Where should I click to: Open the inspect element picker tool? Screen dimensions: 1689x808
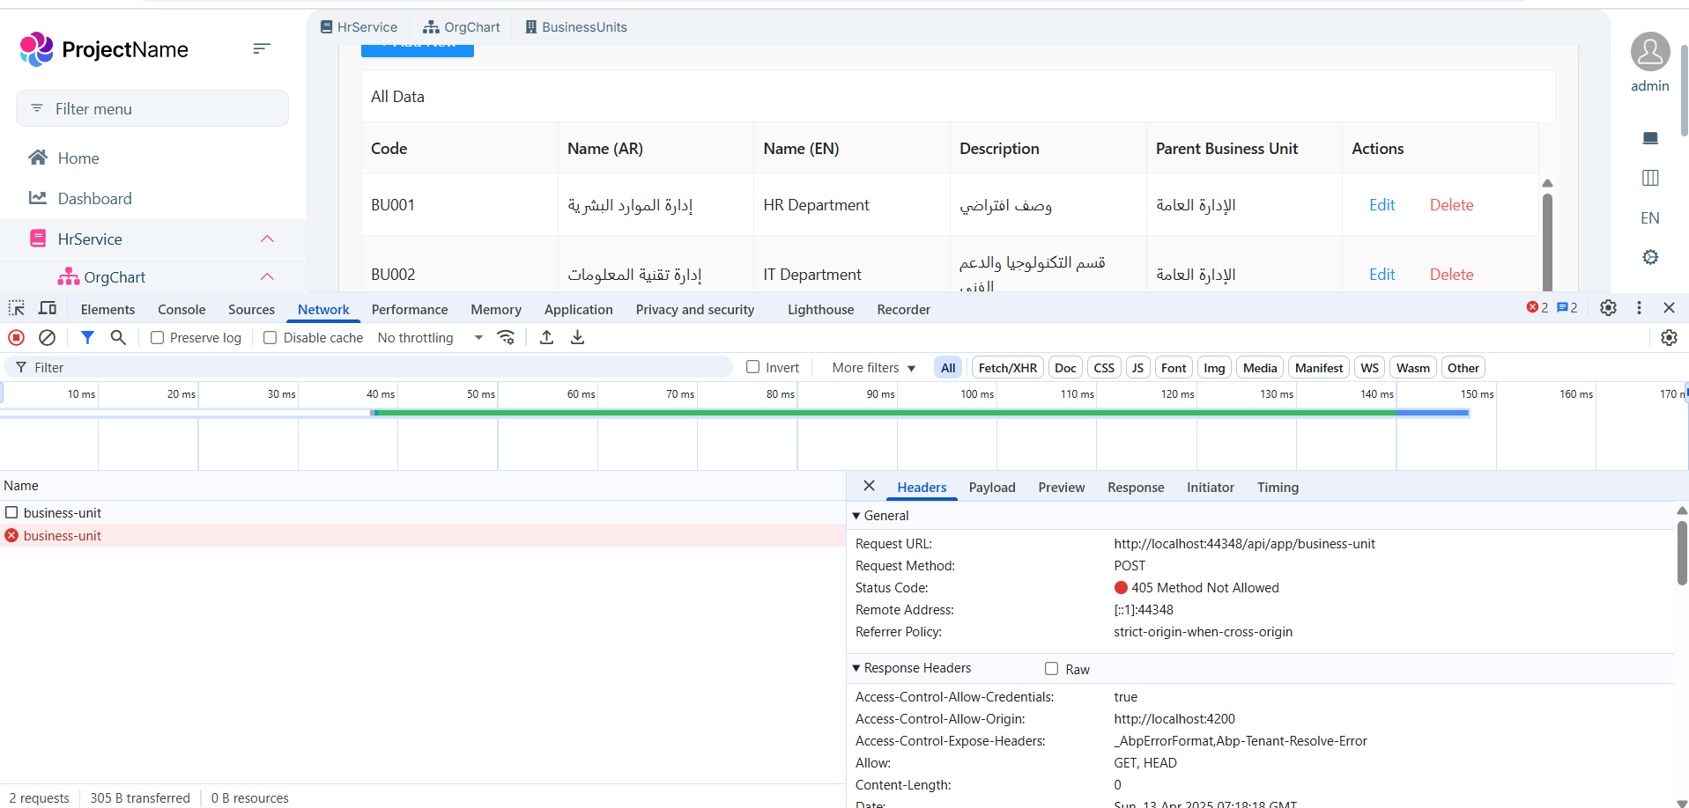[17, 309]
